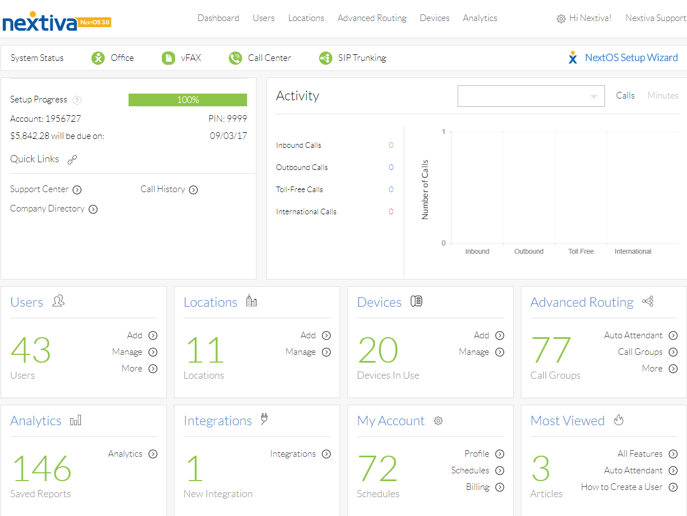Click the green 100% setup progress bar
The height and width of the screenshot is (516, 687).
(188, 100)
